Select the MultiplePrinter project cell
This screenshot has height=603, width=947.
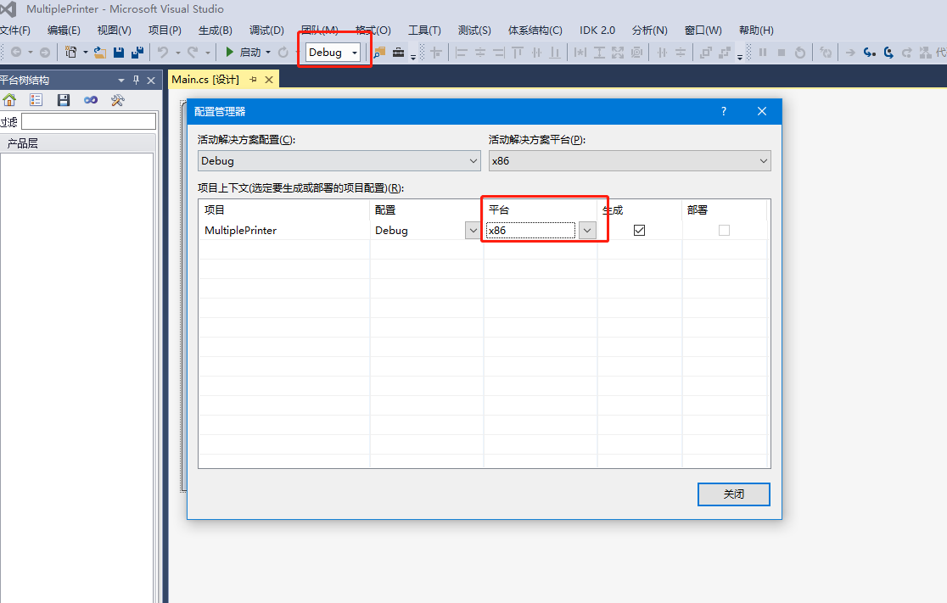[284, 230]
